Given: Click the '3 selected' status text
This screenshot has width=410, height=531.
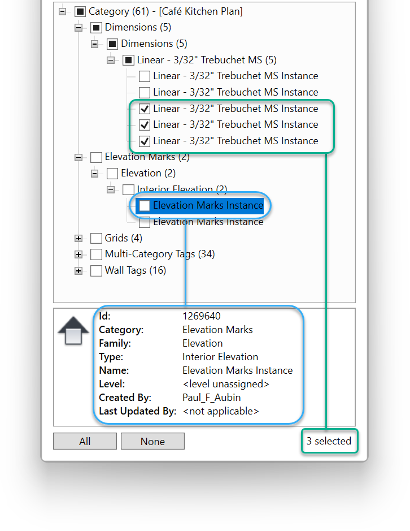Looking at the screenshot, I should pos(329,441).
